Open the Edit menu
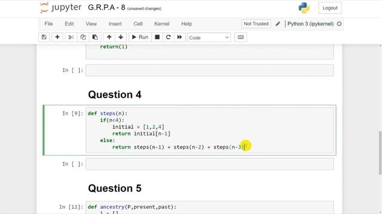The height and width of the screenshot is (214, 382). (69, 24)
